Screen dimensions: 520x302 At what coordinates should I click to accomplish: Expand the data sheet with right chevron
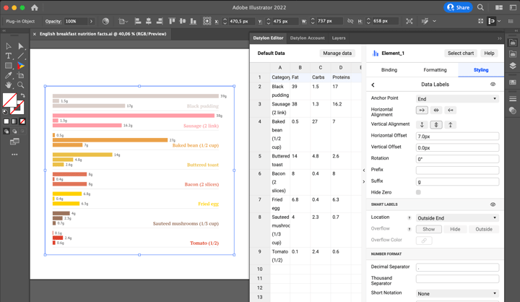[364, 181]
